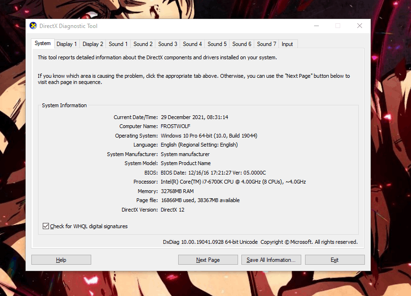The height and width of the screenshot is (296, 411).
Task: Click Save All Information button
Action: click(271, 260)
